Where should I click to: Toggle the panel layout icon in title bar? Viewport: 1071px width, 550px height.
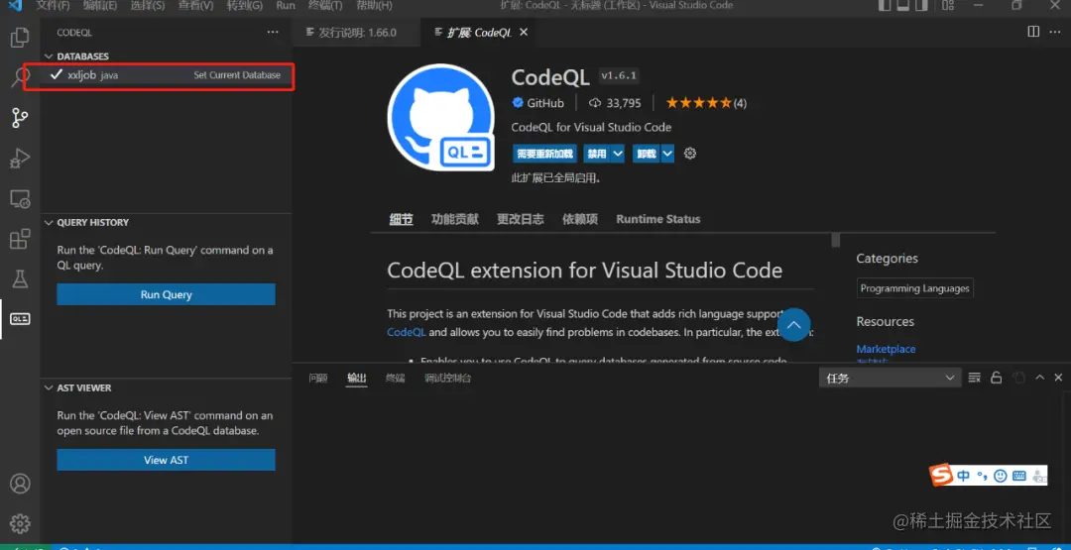[902, 6]
